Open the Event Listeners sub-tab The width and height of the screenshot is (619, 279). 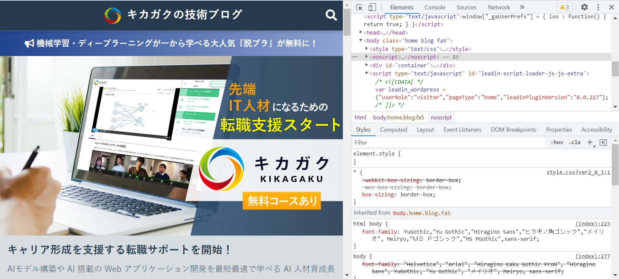point(462,130)
